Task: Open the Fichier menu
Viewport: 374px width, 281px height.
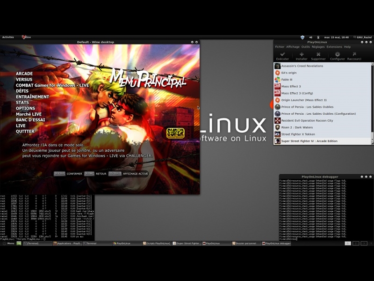Action: 280,47
